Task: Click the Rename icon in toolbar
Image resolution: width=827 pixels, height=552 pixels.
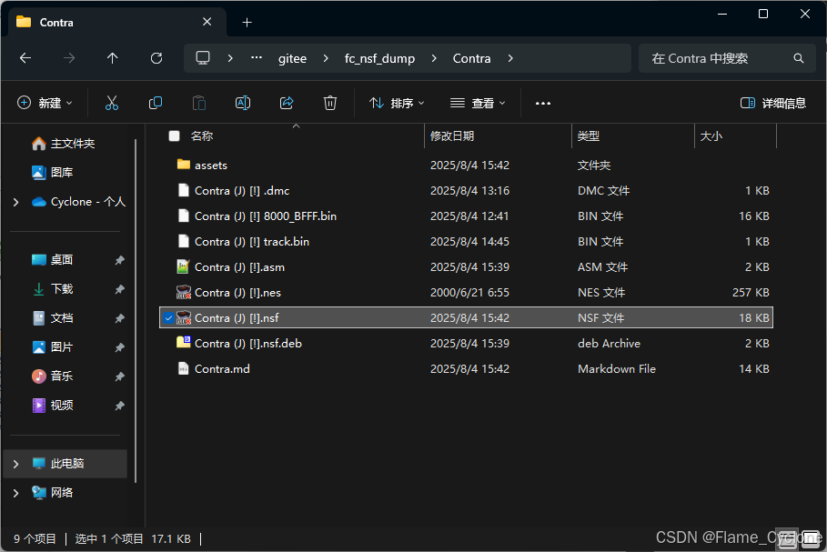Action: coord(243,103)
